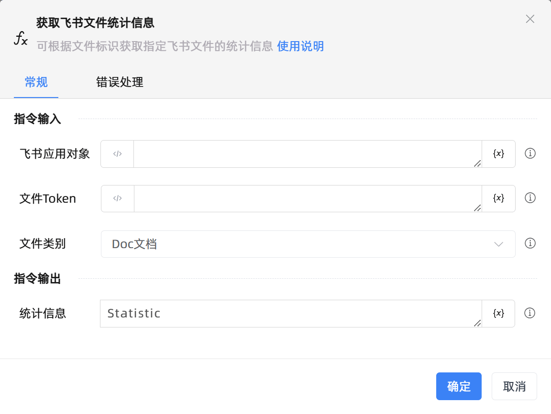
Task: Toggle code mode icon for 文件Token
Action: 117,198
